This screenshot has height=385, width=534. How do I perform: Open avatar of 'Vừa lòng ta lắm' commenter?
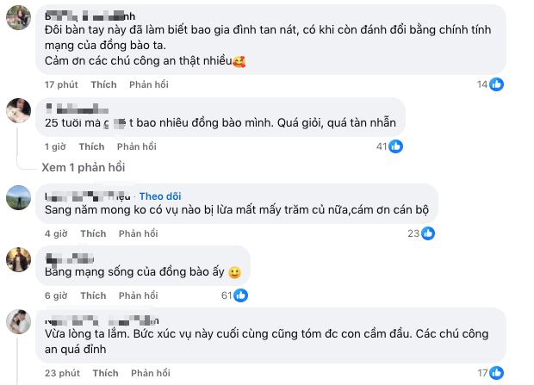click(17, 321)
